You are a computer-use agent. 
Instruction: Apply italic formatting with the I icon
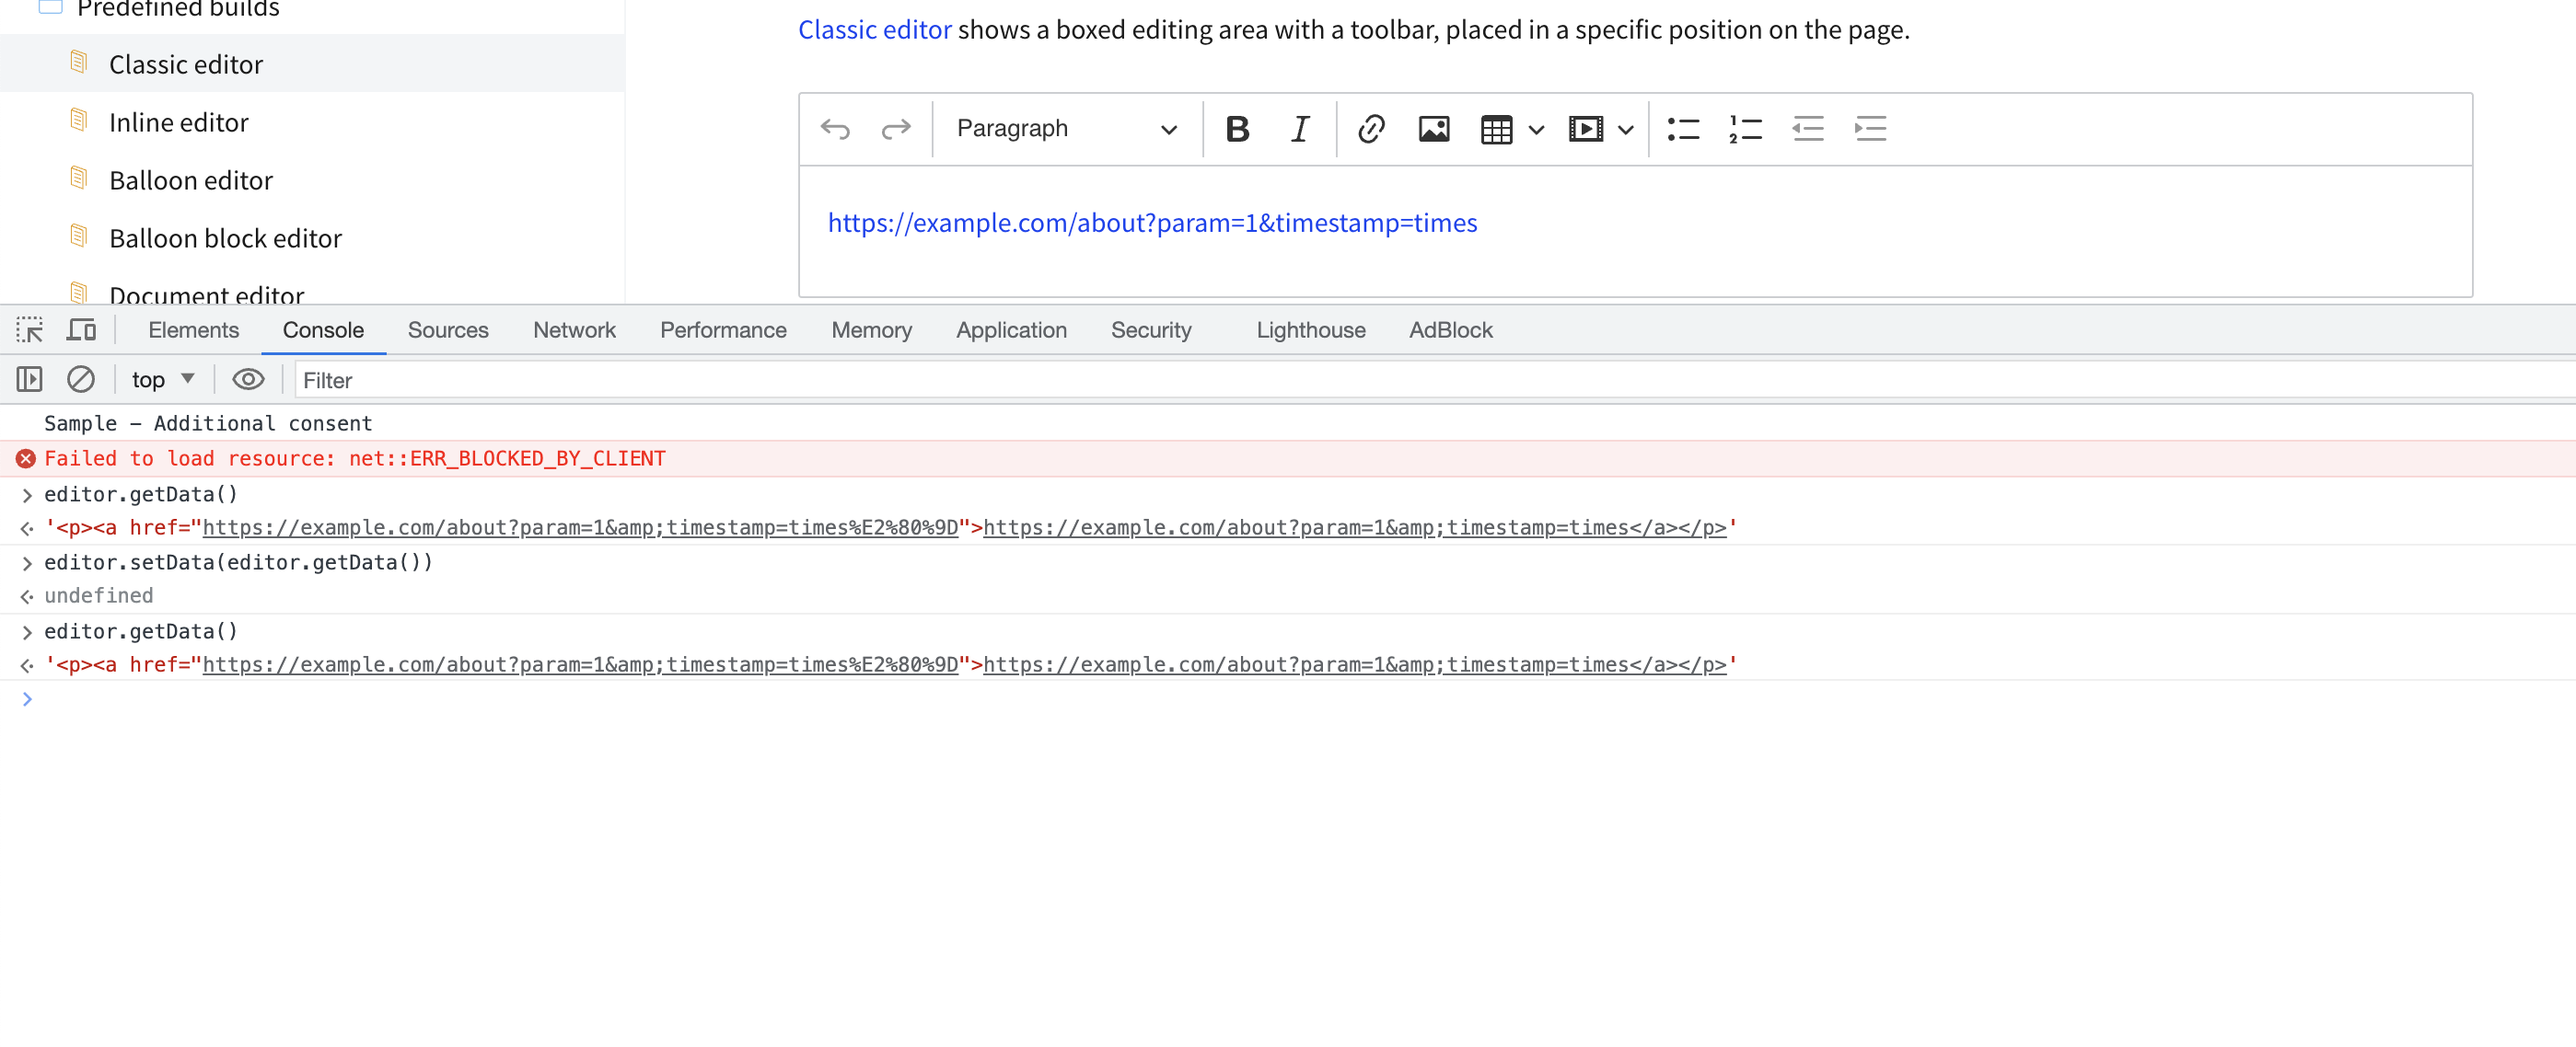pyautogui.click(x=1299, y=128)
